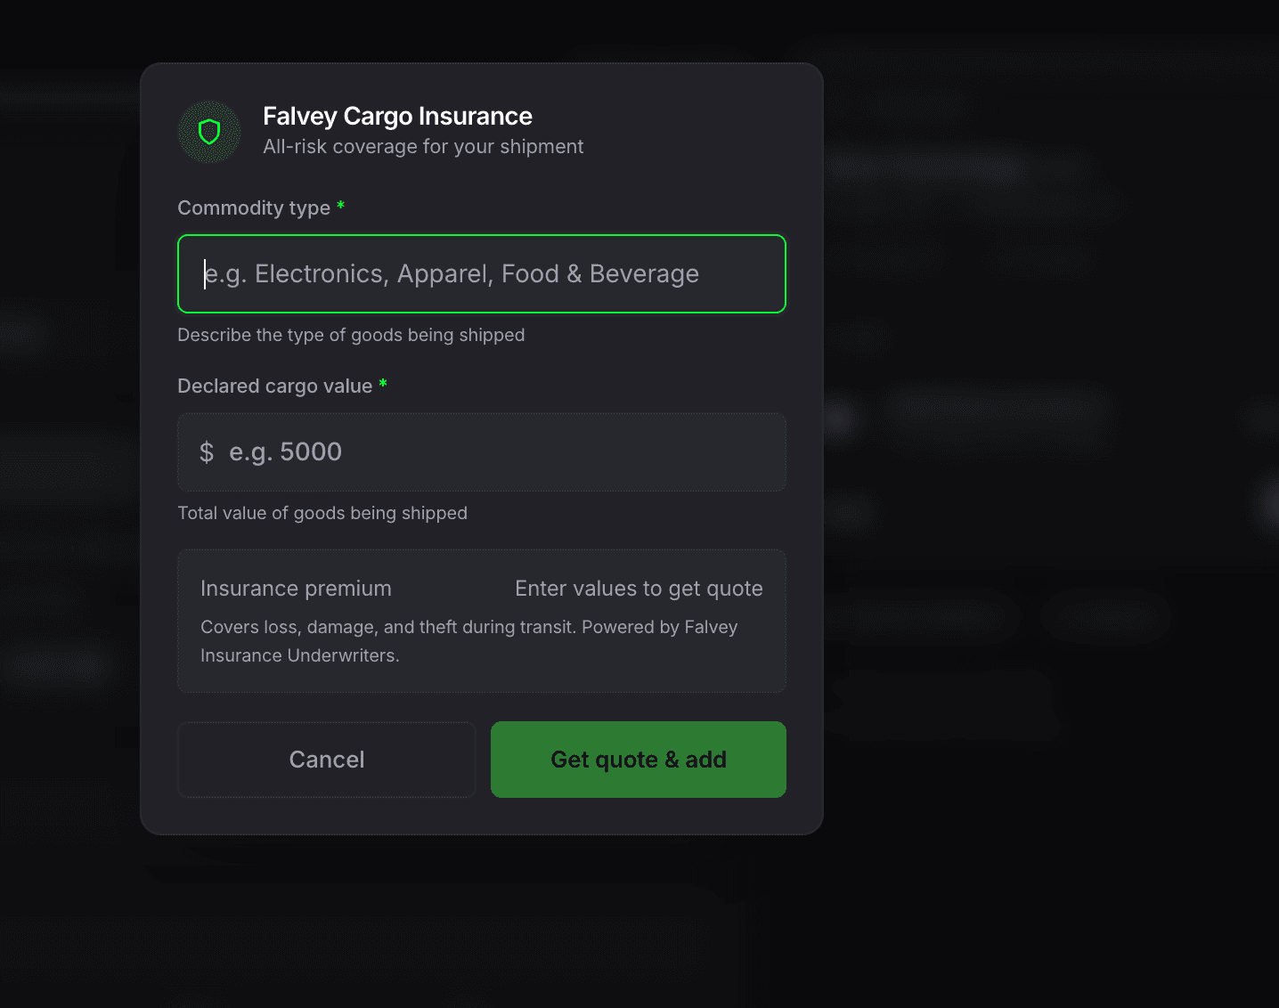Click the Describe the type of goods helper text

[x=351, y=335]
